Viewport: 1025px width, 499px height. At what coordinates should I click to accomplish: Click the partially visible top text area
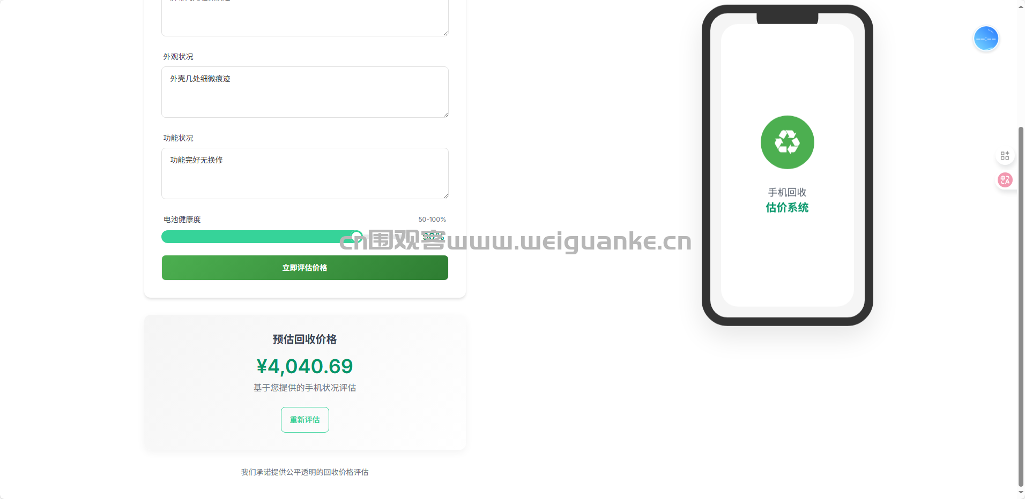tap(305, 18)
